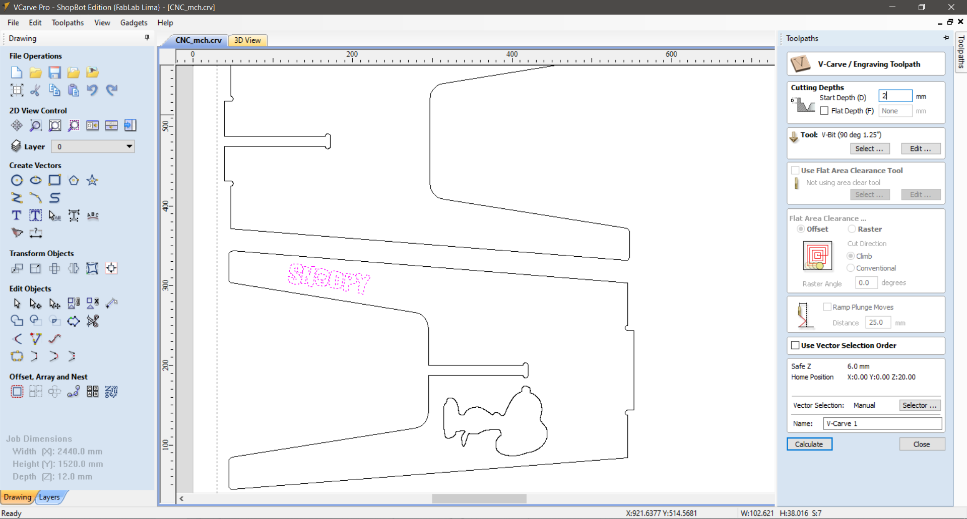
Task: Open the File menu
Action: [x=13, y=23]
